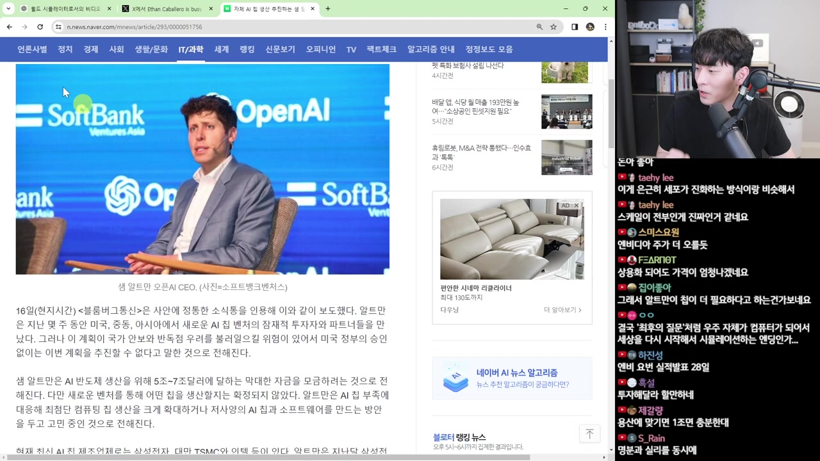Click the recliner sofa ad image
This screenshot has height=461, width=820.
coord(512,239)
